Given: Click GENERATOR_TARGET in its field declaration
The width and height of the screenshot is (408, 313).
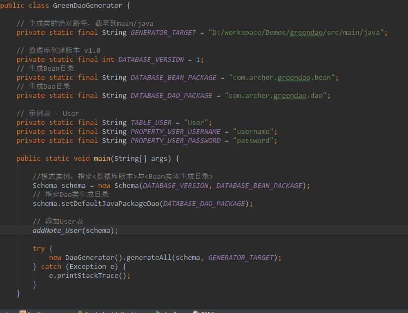Looking at the screenshot, I should (163, 33).
